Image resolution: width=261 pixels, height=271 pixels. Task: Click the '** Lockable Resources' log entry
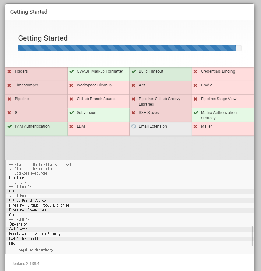pyautogui.click(x=28, y=173)
